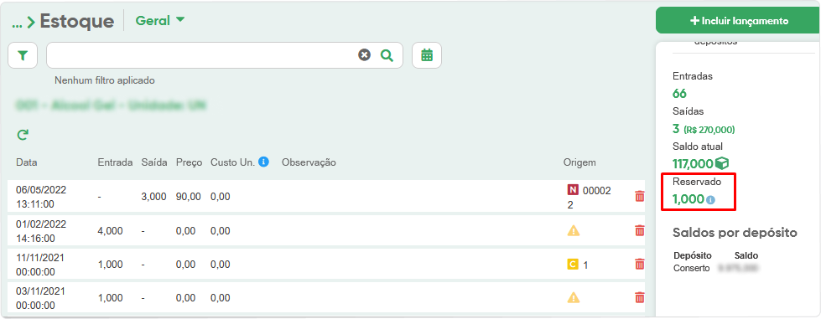Click the Saldos por depósito heading
The image size is (821, 319).
[735, 233]
